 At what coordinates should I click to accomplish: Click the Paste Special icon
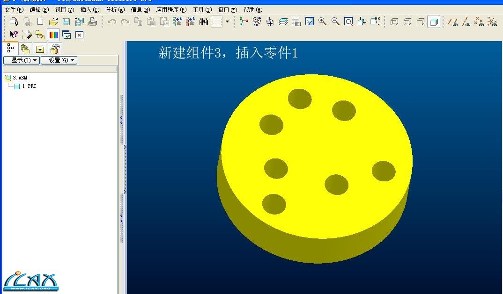point(164,22)
